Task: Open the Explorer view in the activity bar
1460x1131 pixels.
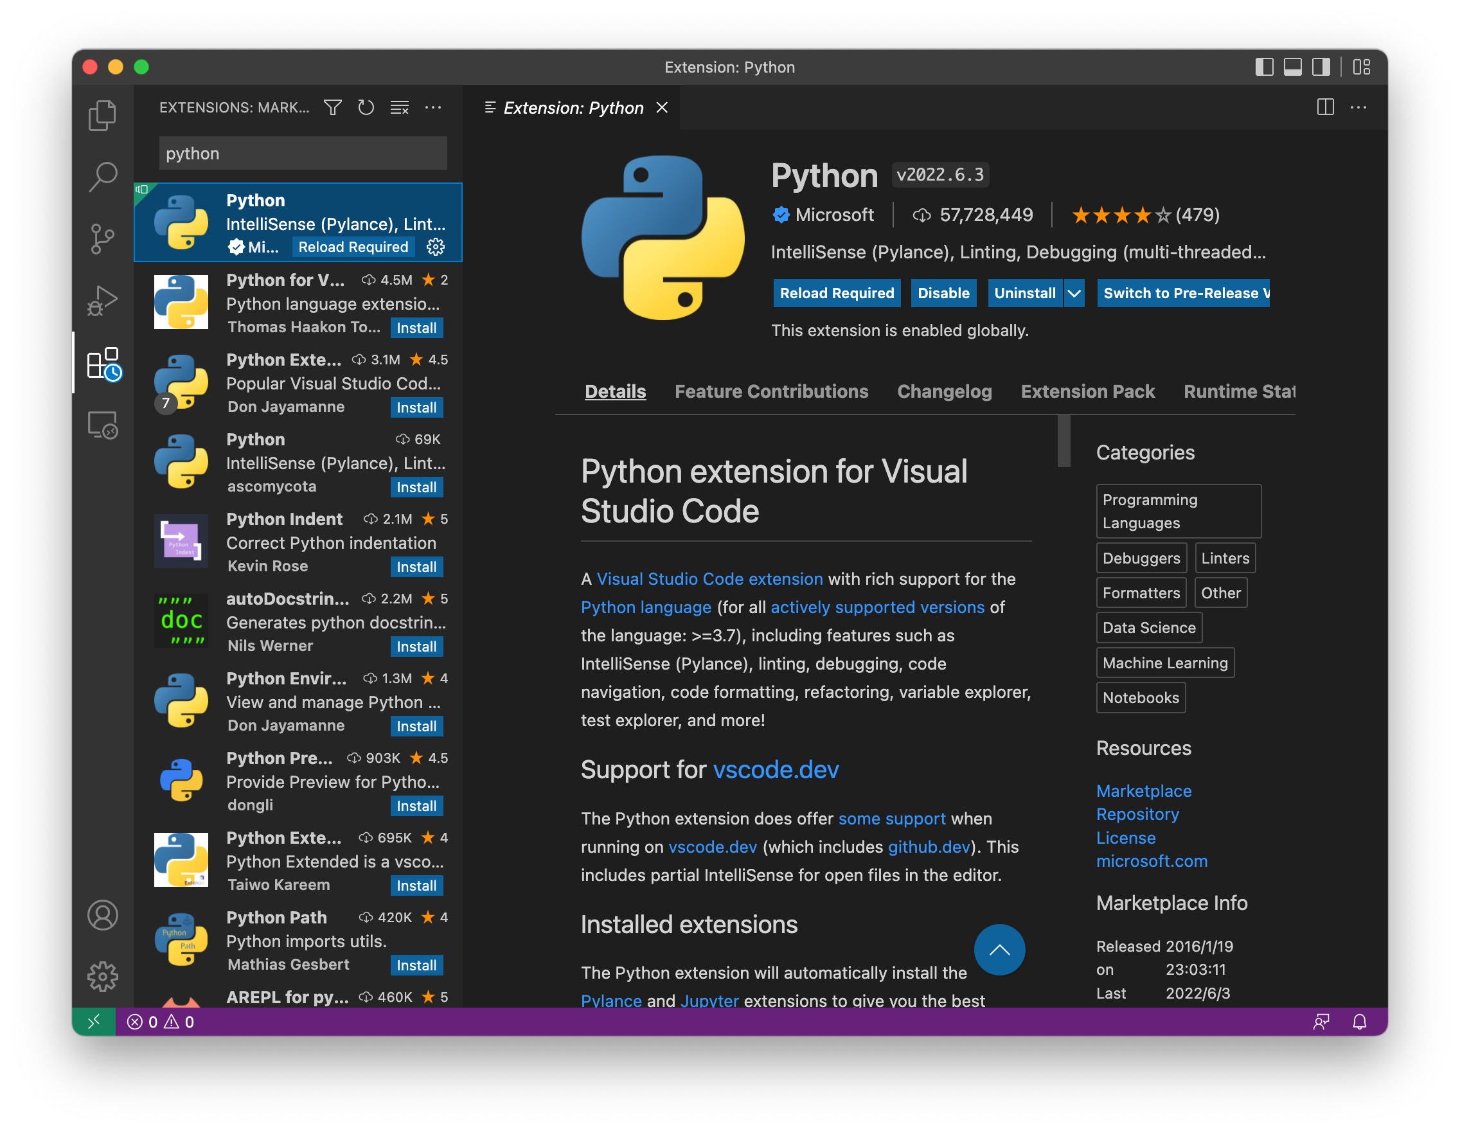Action: point(102,114)
